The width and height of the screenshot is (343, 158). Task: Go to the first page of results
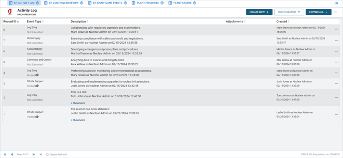[x=5, y=154]
